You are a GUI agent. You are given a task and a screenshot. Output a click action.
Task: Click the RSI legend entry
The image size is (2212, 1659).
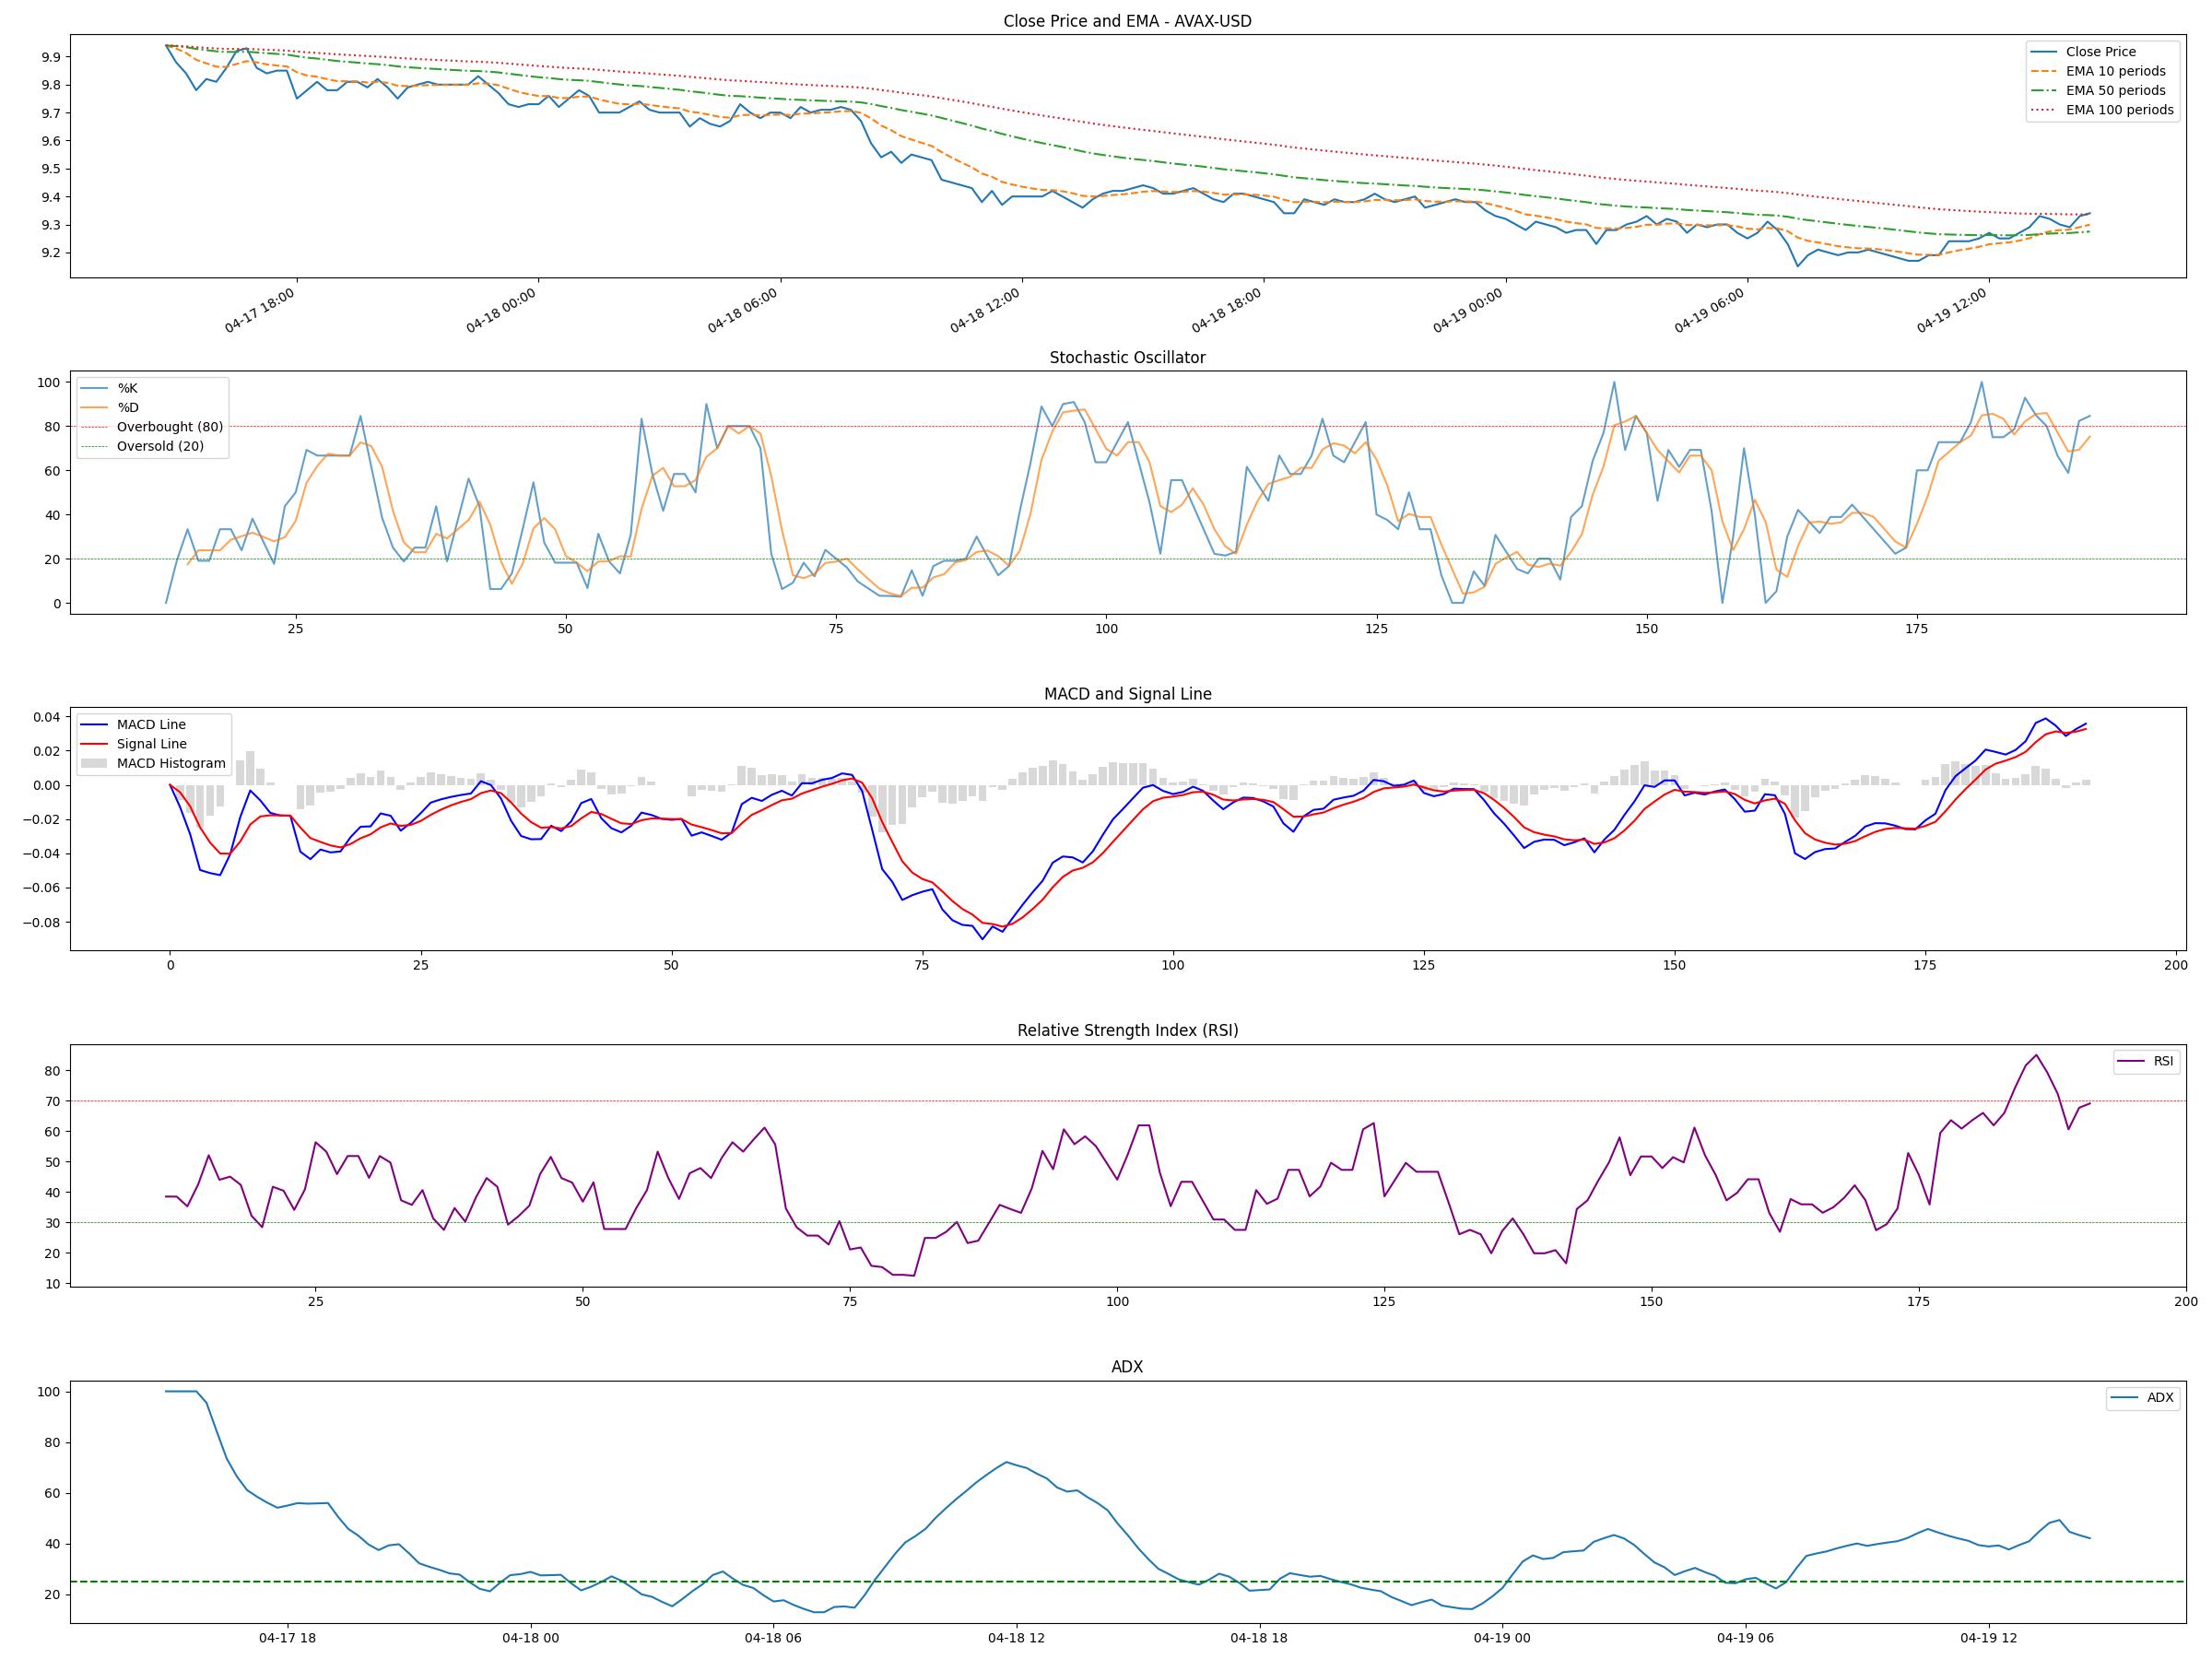(2163, 1061)
